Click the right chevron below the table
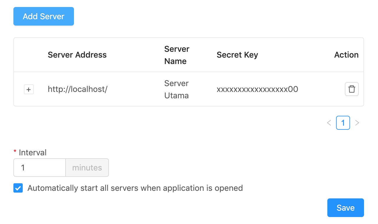378x224 pixels. (x=357, y=123)
